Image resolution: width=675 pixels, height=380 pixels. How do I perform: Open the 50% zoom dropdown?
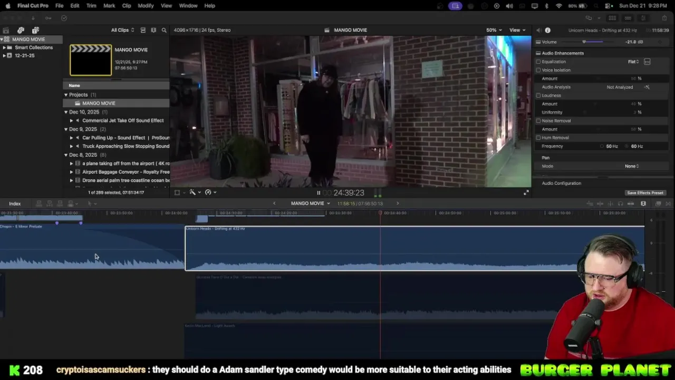tap(494, 30)
